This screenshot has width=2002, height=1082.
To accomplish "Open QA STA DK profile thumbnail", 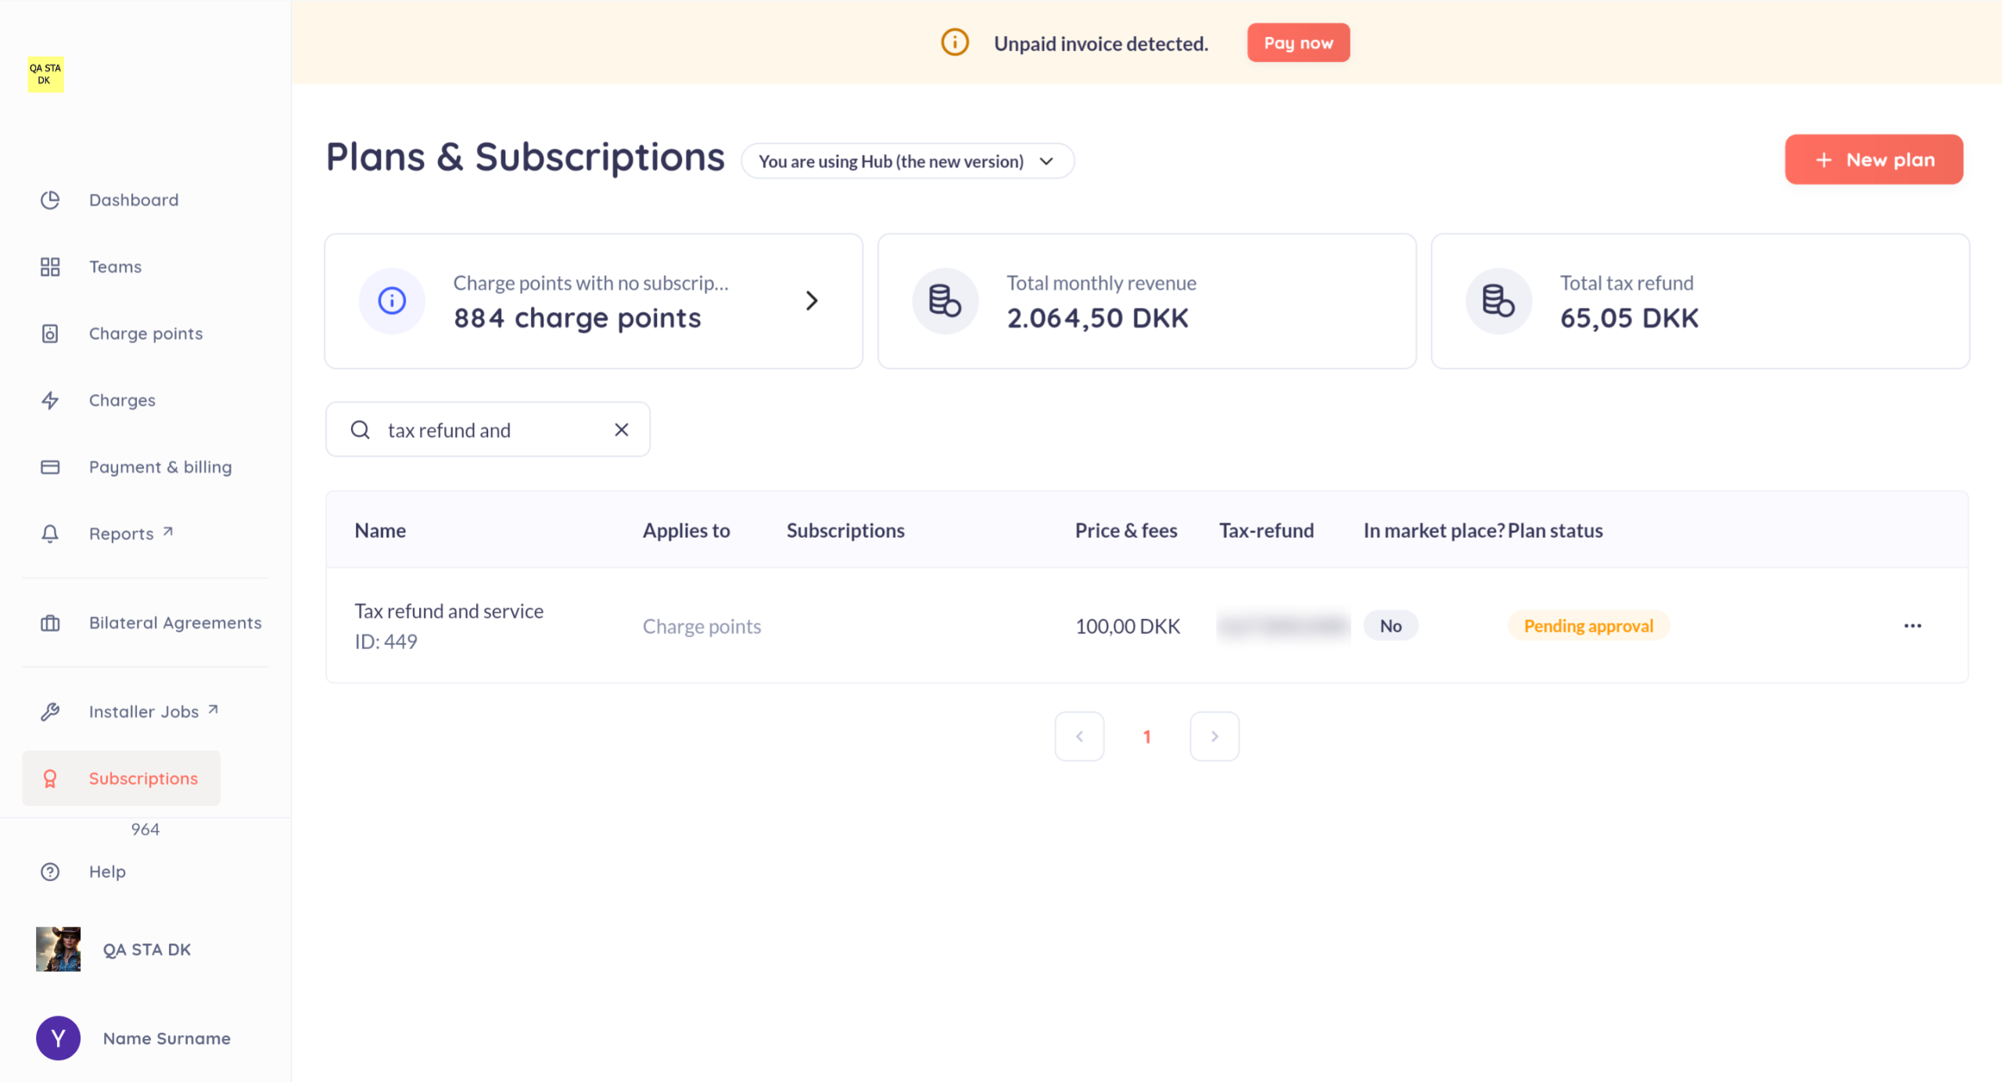I will click(x=59, y=949).
